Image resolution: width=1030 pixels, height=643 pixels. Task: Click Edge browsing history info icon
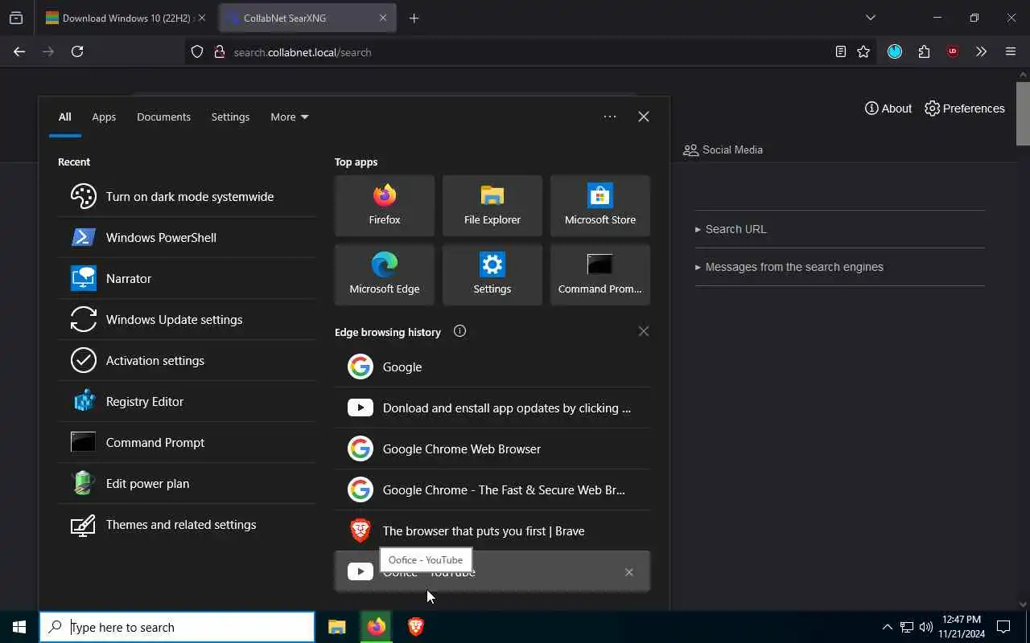click(x=459, y=331)
